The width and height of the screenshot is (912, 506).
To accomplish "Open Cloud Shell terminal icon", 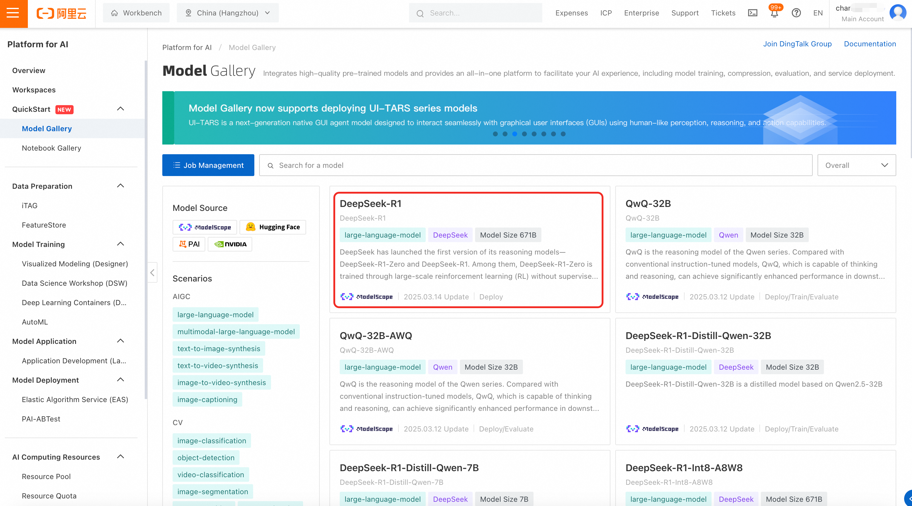I will [752, 13].
